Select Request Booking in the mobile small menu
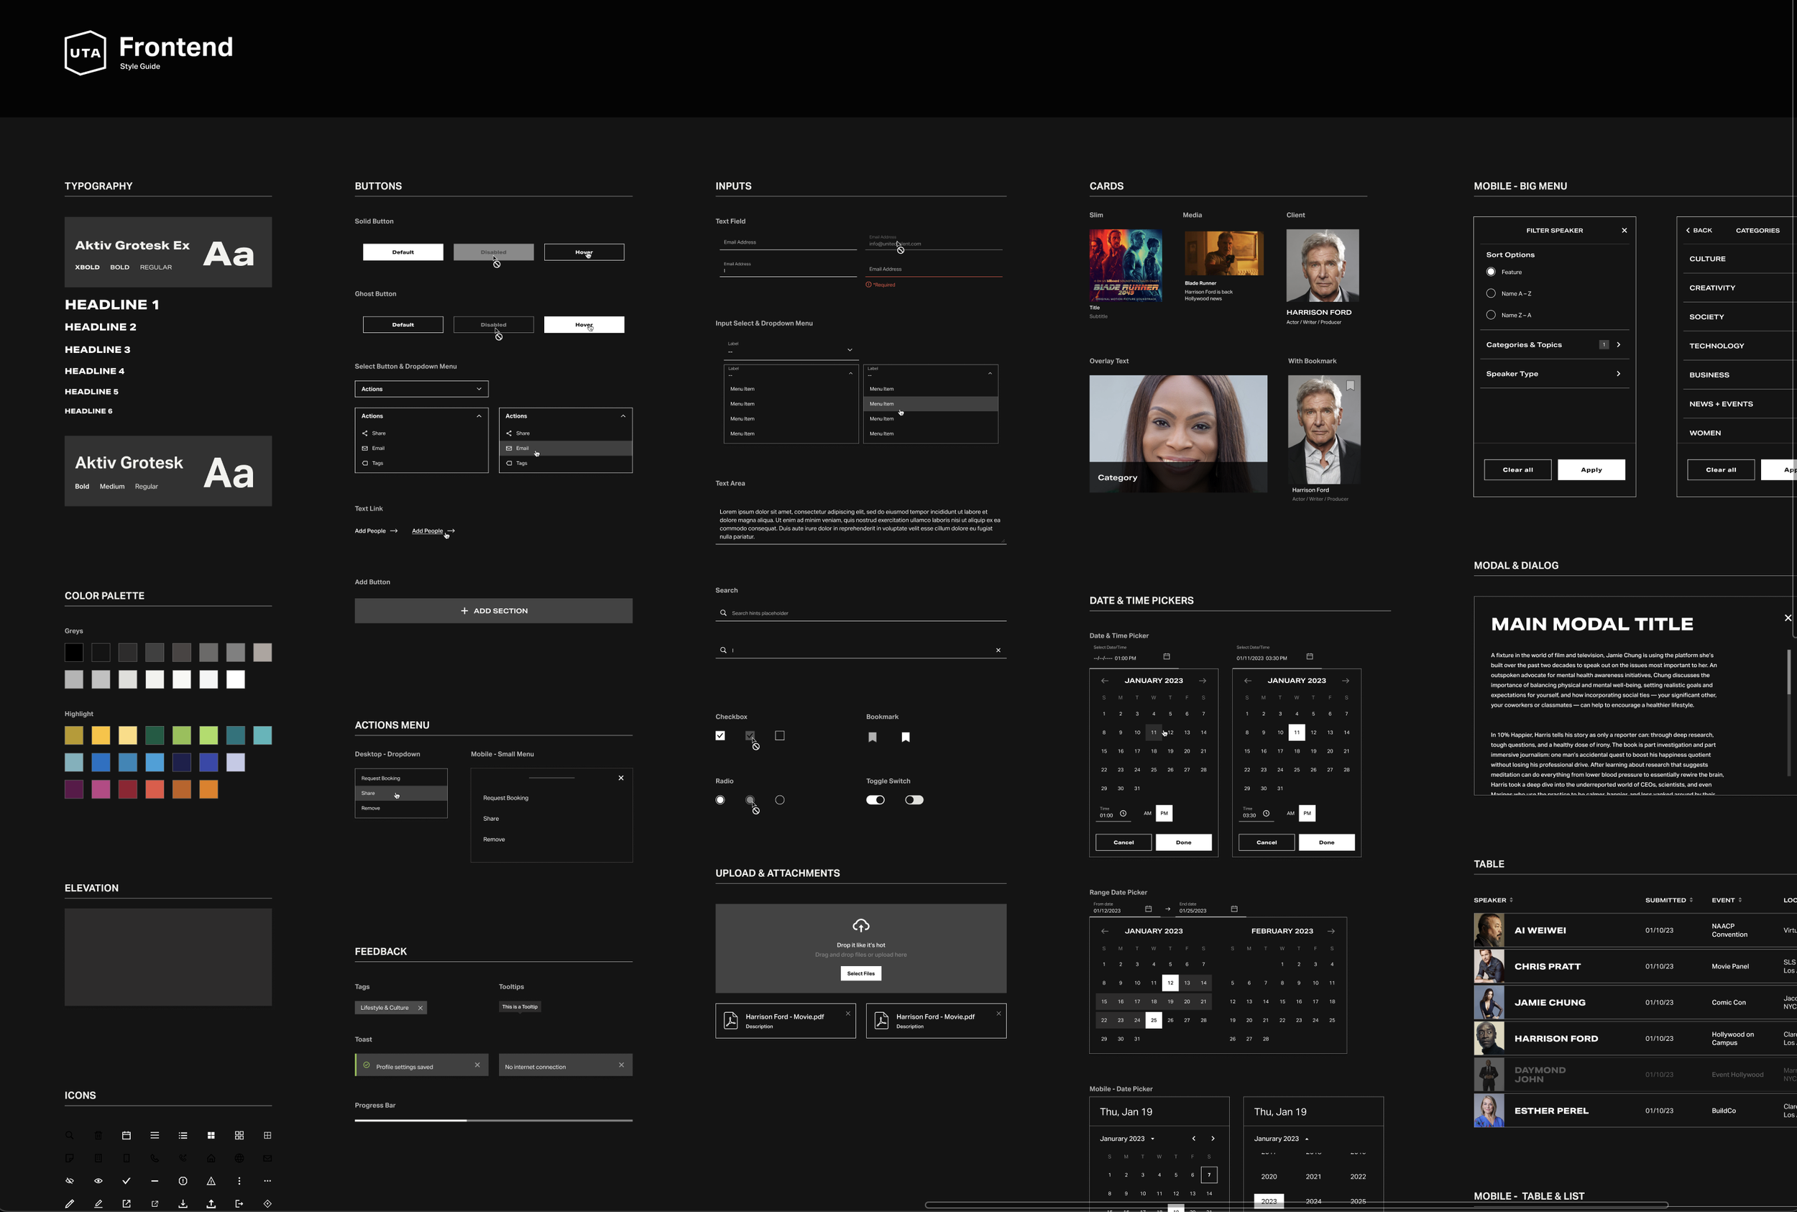 tap(505, 797)
